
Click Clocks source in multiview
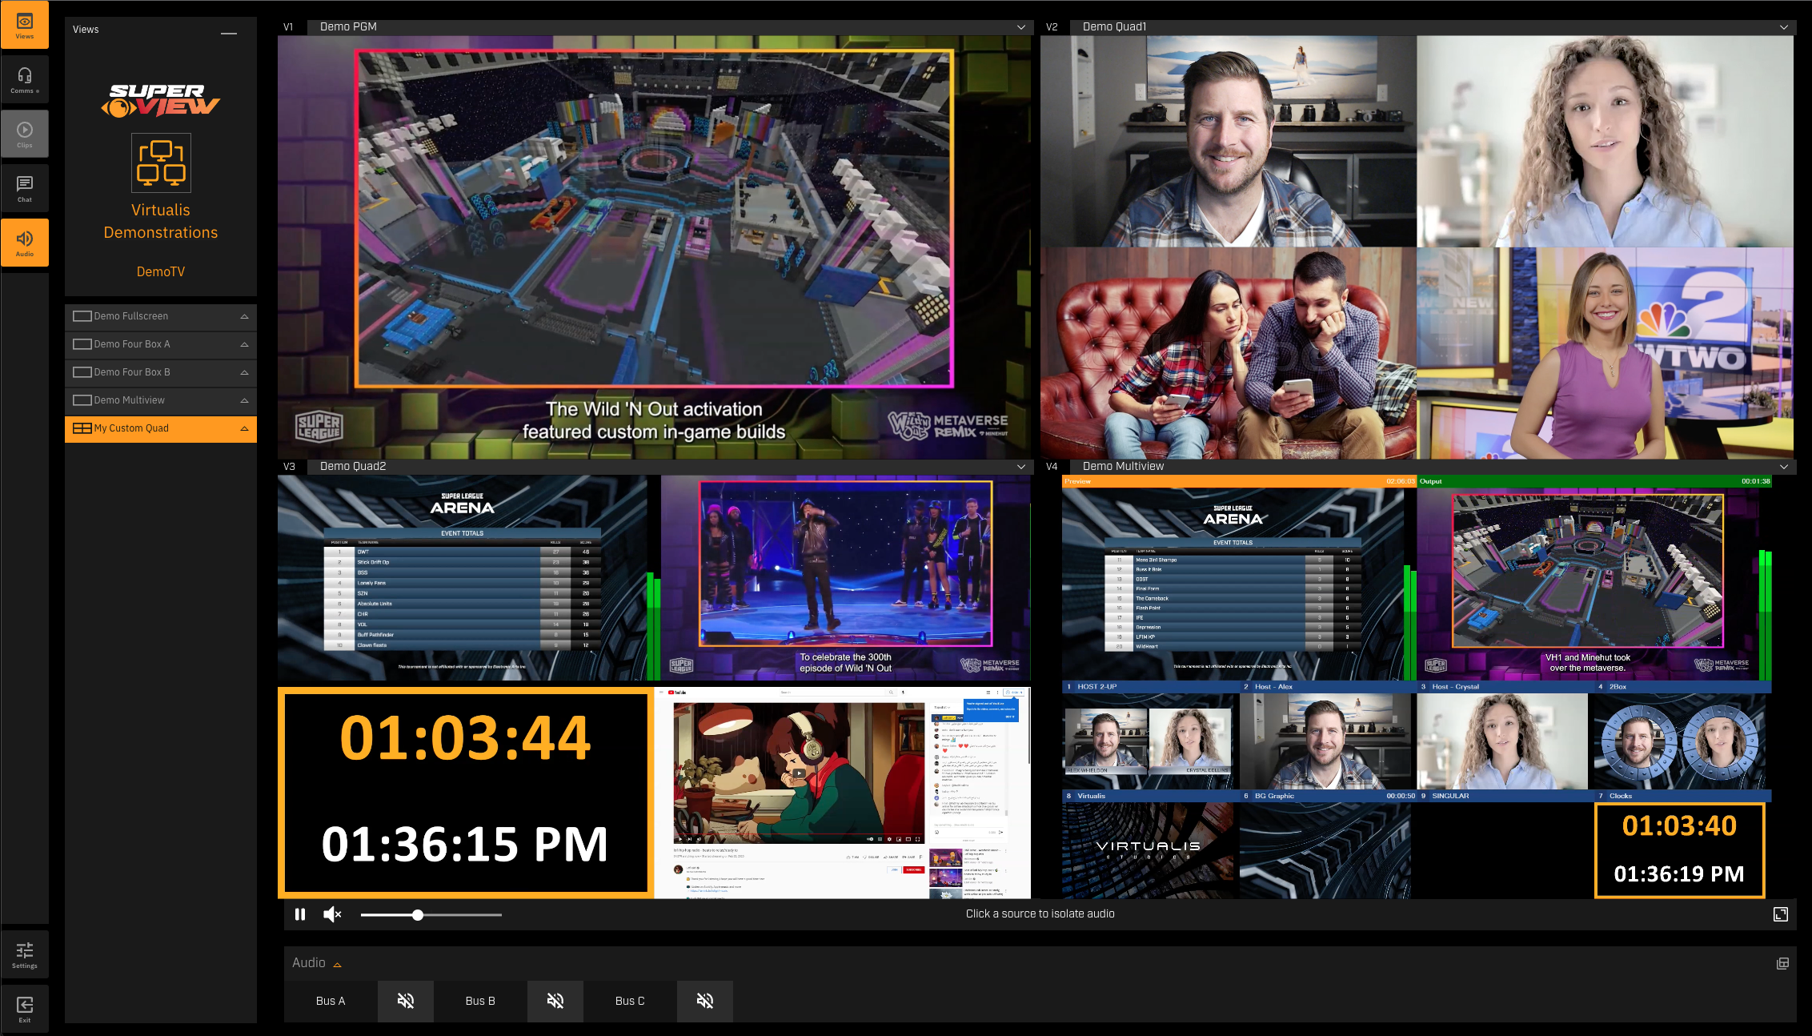(x=1682, y=845)
